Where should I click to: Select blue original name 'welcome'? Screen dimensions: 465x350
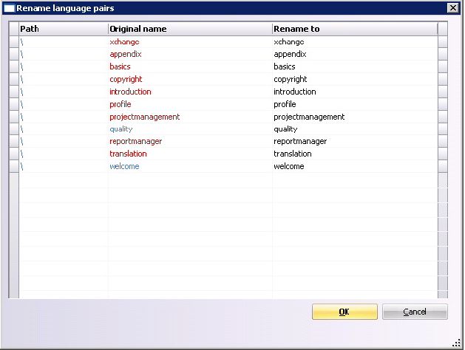[124, 166]
